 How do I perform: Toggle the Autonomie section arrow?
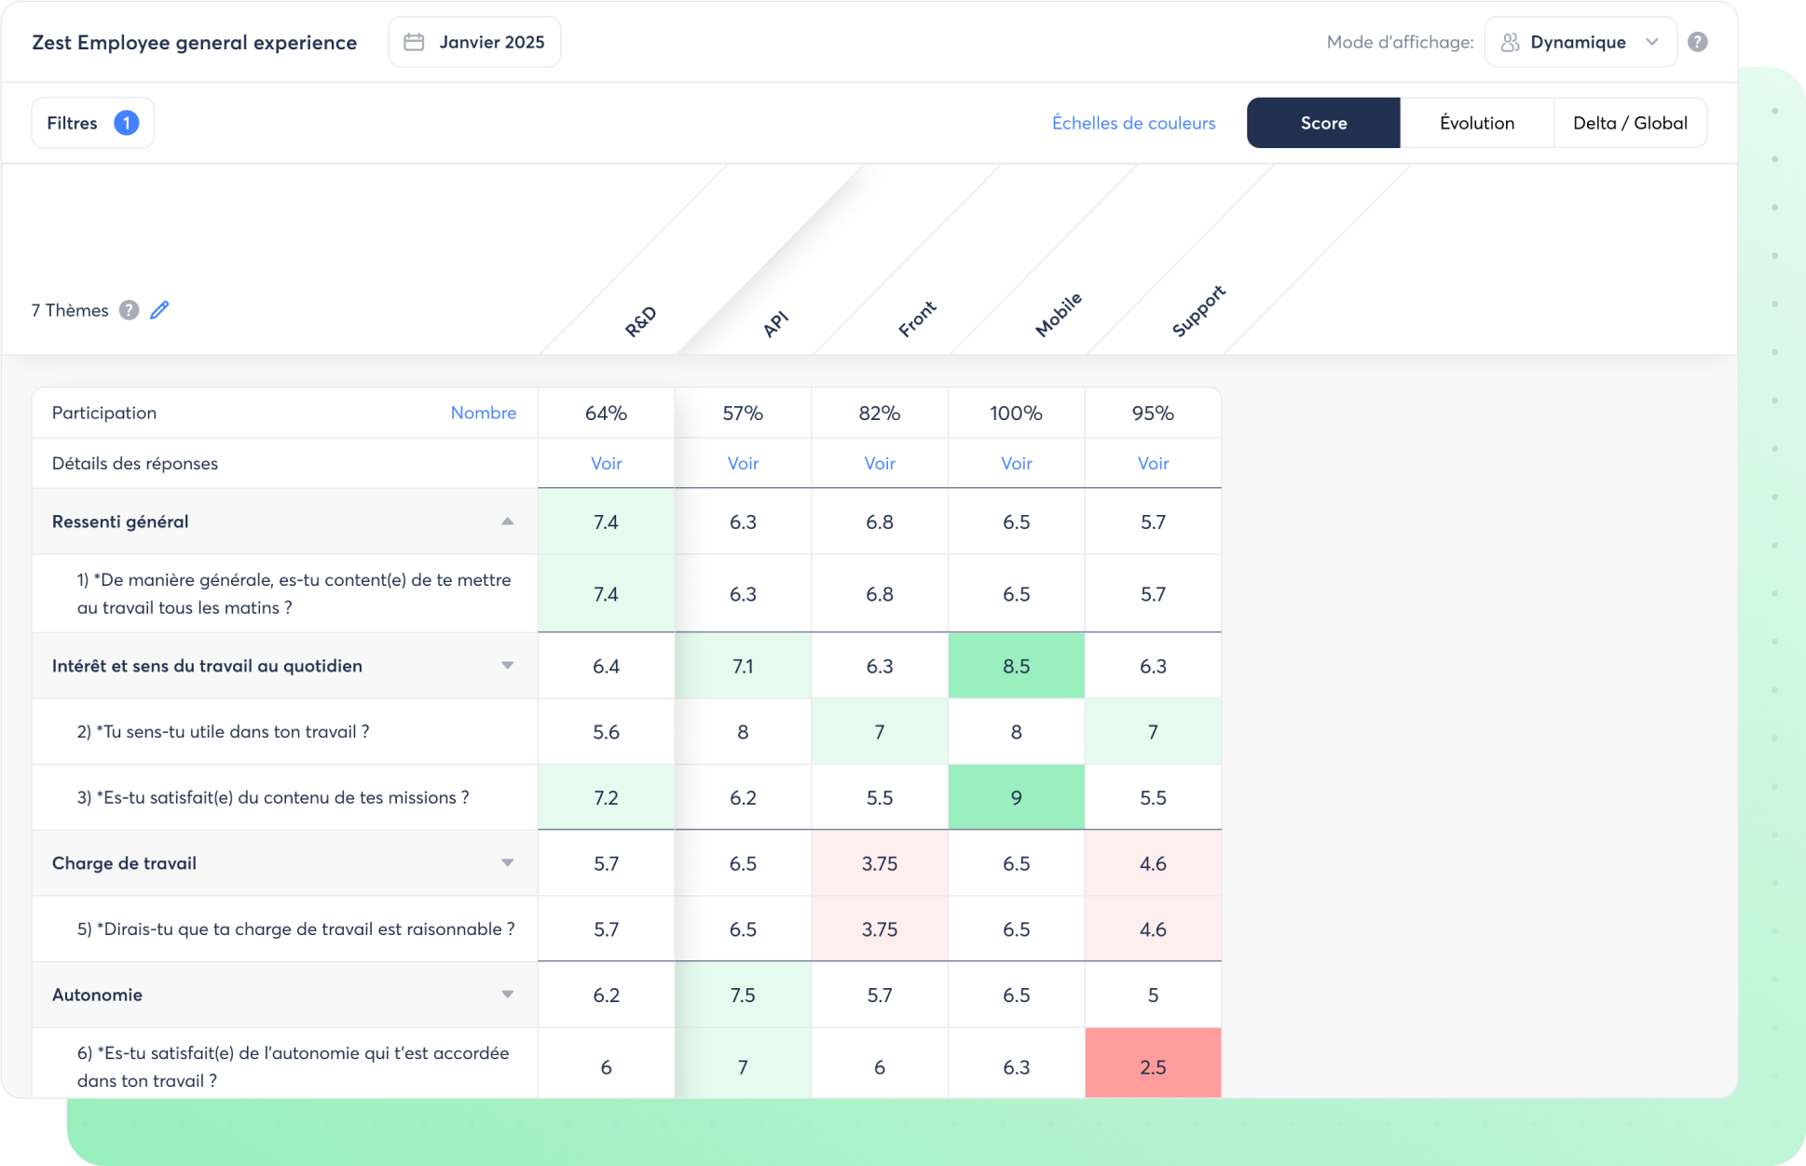click(507, 995)
